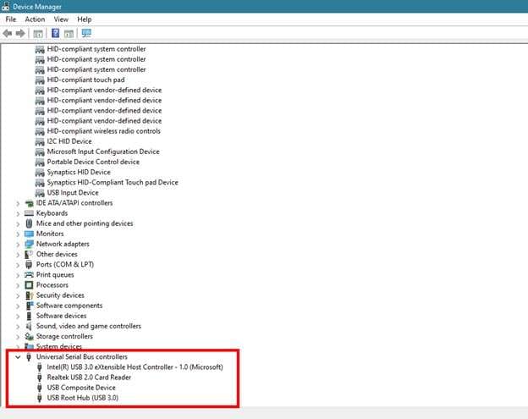Open the Help menu
Screen dimensions: 528x419
tap(84, 19)
